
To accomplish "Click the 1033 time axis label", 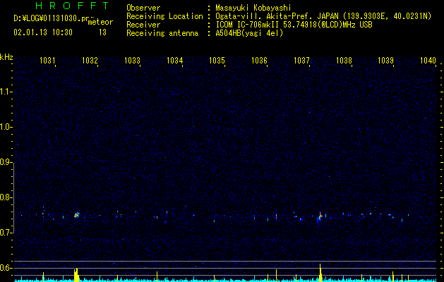I will click(132, 60).
